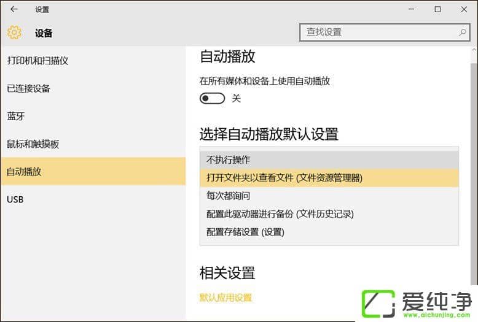
Task: Toggle the 自动播放 switch on
Action: click(212, 98)
